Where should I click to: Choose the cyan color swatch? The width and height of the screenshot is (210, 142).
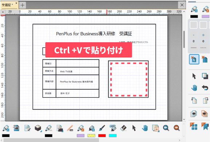[112, 135]
